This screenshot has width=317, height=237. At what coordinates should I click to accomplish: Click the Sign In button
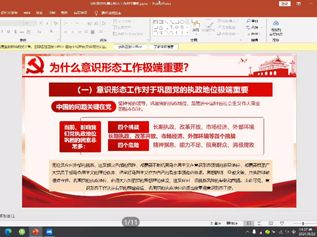click(x=285, y=4)
